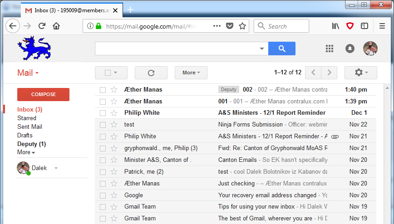394x224 pixels.
Task: Open the Mail dropdown switcher
Action: click(x=28, y=73)
